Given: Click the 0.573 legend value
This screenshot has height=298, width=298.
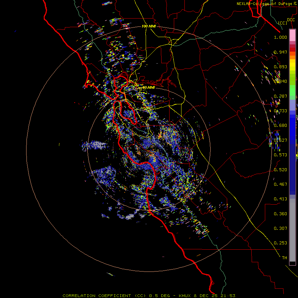Looking at the screenshot, I should tap(280, 155).
